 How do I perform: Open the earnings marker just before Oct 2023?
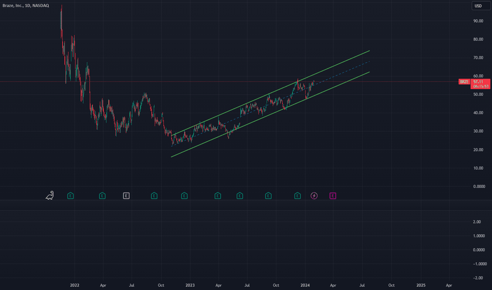(x=268, y=196)
